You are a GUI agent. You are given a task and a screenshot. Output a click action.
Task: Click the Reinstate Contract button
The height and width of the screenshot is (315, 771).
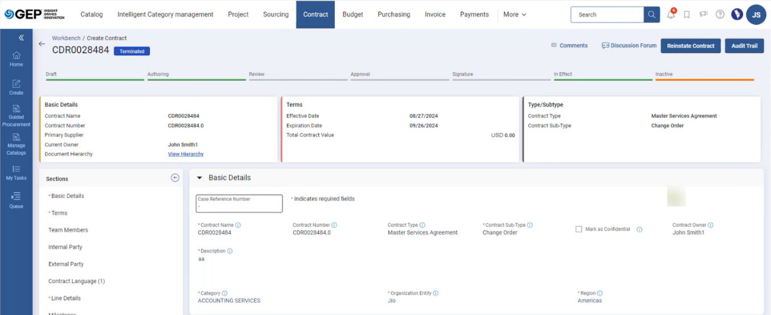coord(690,46)
